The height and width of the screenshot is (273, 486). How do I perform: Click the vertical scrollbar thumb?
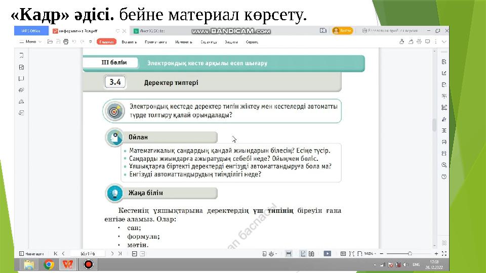coord(434,125)
